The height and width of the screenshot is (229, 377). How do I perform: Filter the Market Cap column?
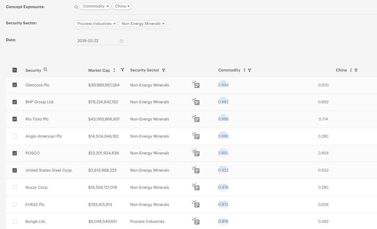123,70
